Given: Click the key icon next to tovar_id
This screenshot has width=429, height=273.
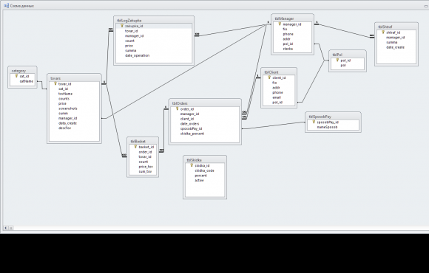Looking at the screenshot, I should coord(55,84).
